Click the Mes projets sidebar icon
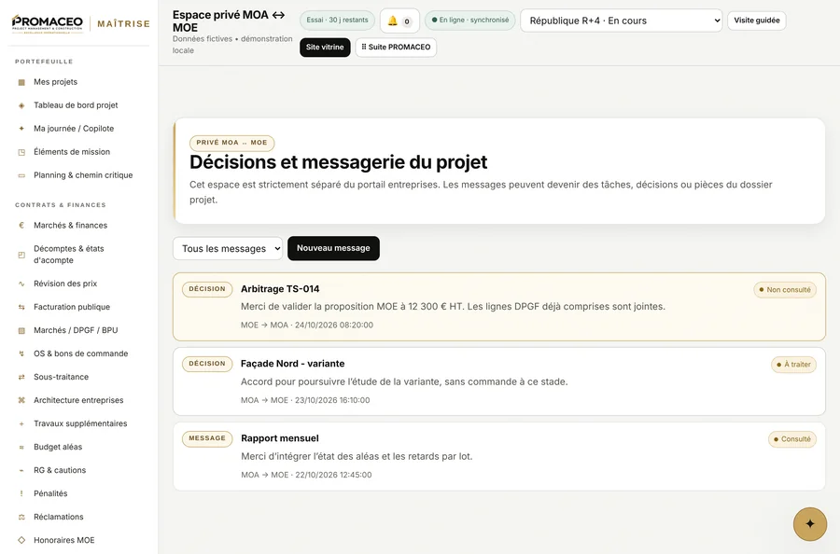This screenshot has height=554, width=840. click(x=21, y=82)
